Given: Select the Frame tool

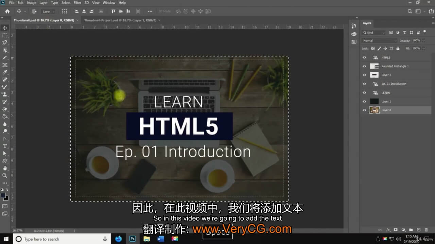Looking at the screenshot, I should pyautogui.click(x=5, y=65).
